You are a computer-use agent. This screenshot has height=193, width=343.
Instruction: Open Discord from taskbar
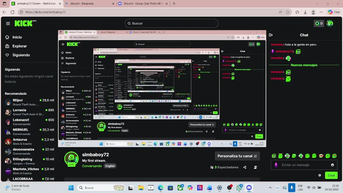pos(249,188)
